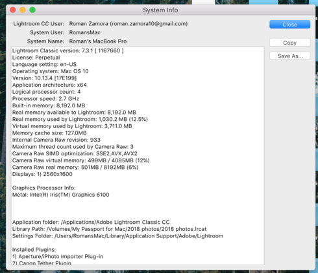Click System Name 'Roman's MacBook Pro'
This screenshot has height=273, width=318.
[98, 41]
